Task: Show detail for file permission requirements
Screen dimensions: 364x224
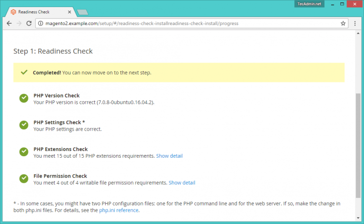Action: 182,183
